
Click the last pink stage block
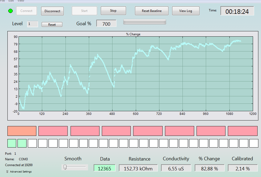pyautogui.click(x=242, y=131)
